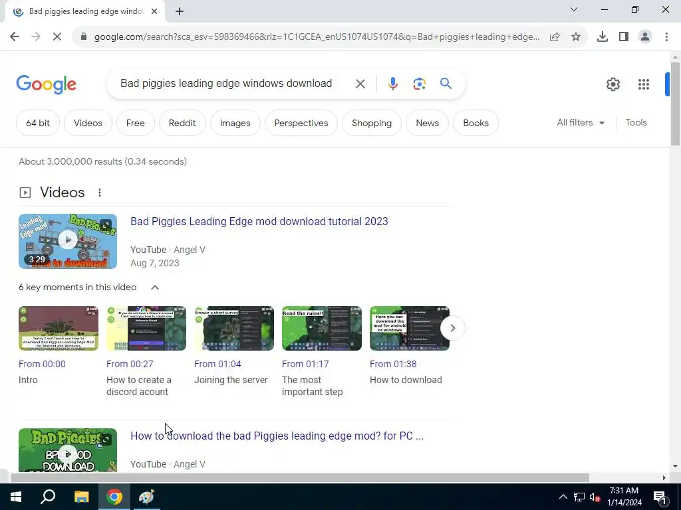Collapse the 6 key moments section
The image size is (681, 510).
(x=154, y=288)
